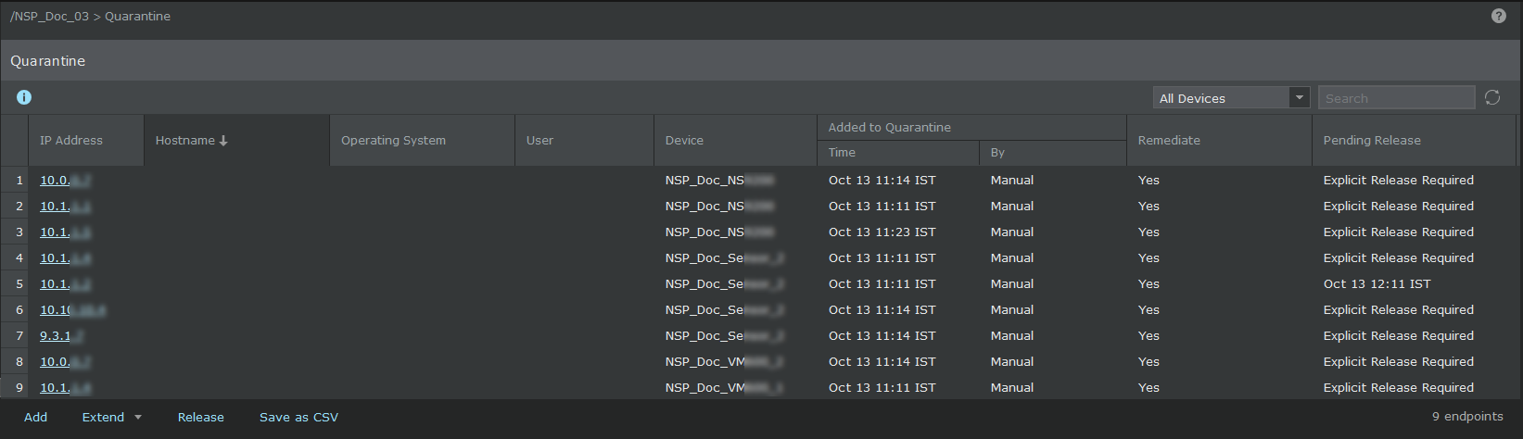Screen dimensions: 1523x439
Task: Click the '9 endpoints' count
Action: (1467, 417)
